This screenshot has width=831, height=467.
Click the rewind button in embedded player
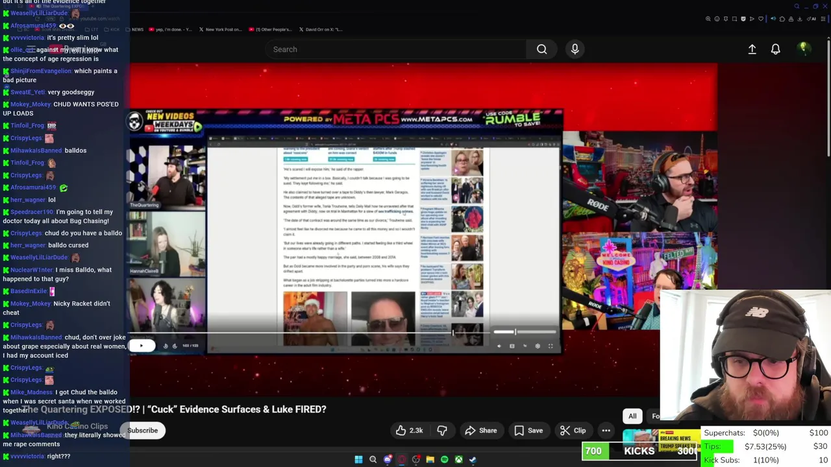click(166, 346)
